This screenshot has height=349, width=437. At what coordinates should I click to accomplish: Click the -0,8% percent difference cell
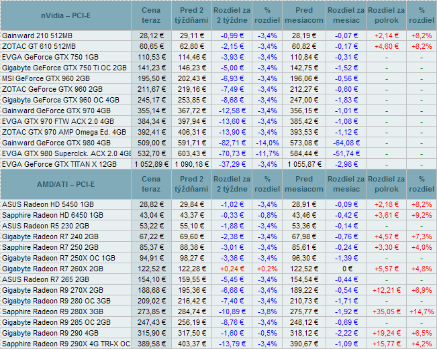click(267, 215)
